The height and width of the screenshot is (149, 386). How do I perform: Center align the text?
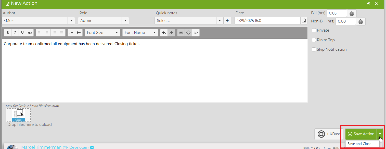tap(47, 33)
